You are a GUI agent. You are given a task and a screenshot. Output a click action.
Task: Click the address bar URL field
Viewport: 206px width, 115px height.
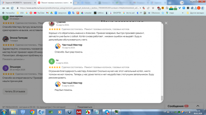click(79, 8)
